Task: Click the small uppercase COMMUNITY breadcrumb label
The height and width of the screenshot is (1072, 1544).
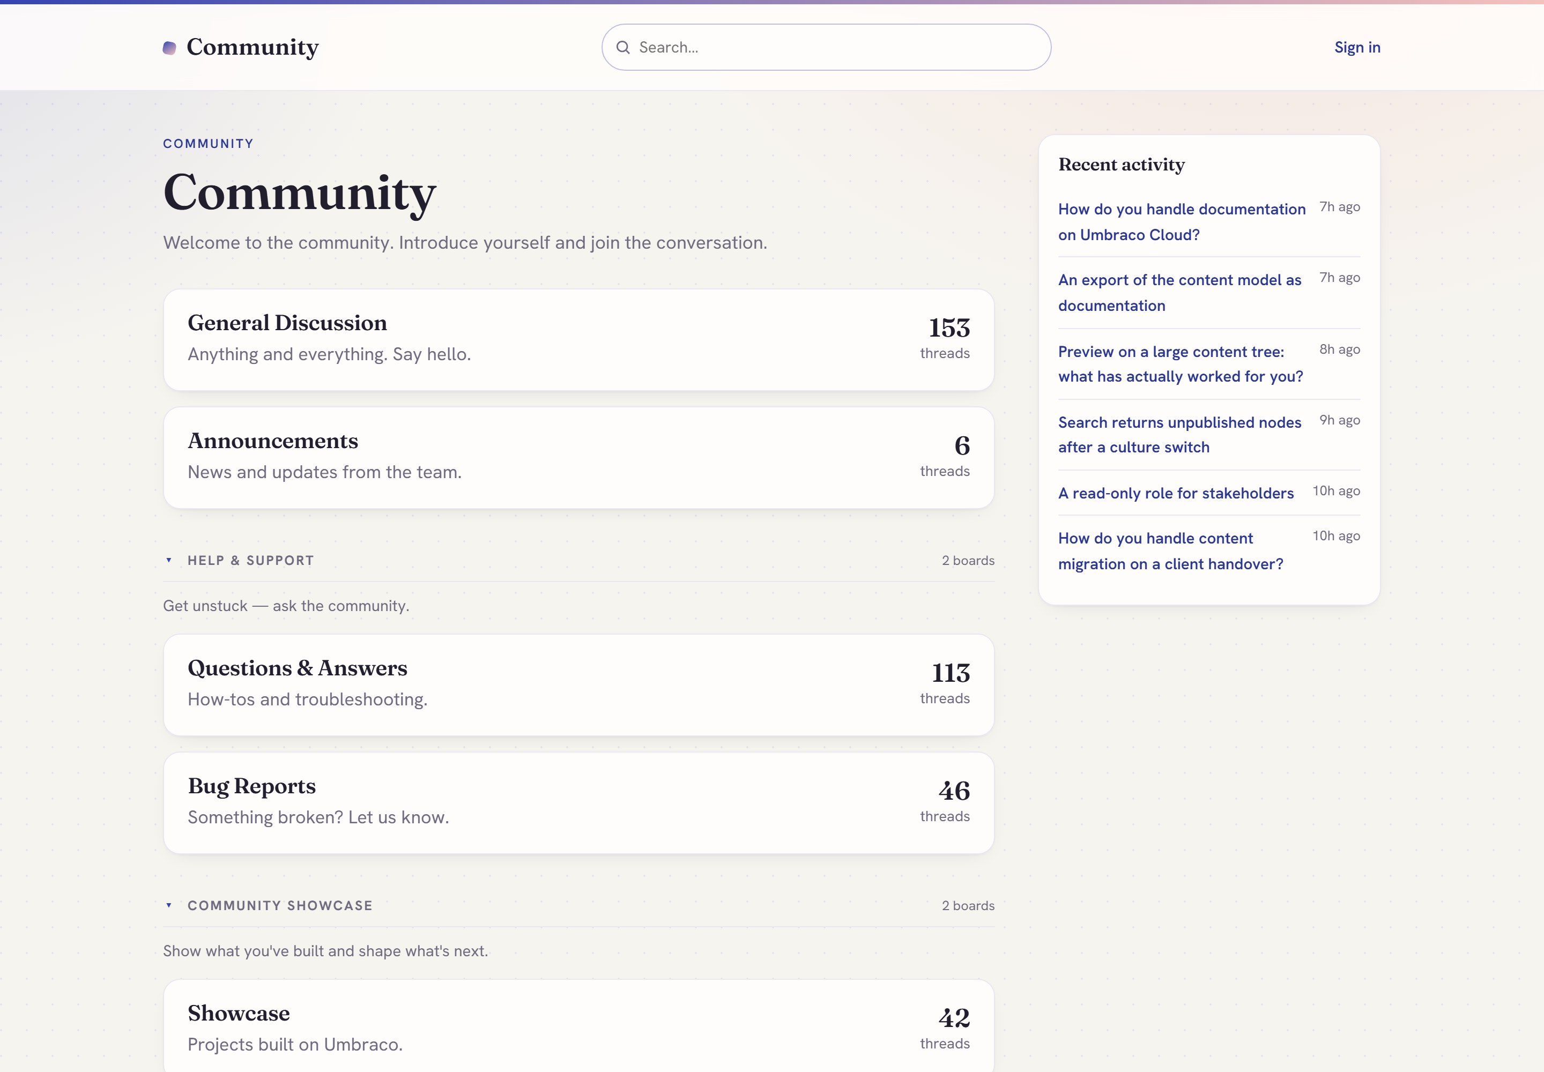Action: pos(209,144)
